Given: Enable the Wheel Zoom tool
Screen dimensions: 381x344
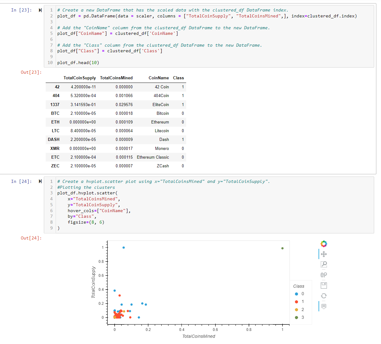Looking at the screenshot, I should coord(324,275).
